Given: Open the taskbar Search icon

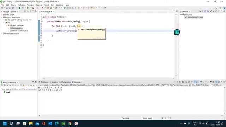Looking at the screenshot, I should (11, 123).
